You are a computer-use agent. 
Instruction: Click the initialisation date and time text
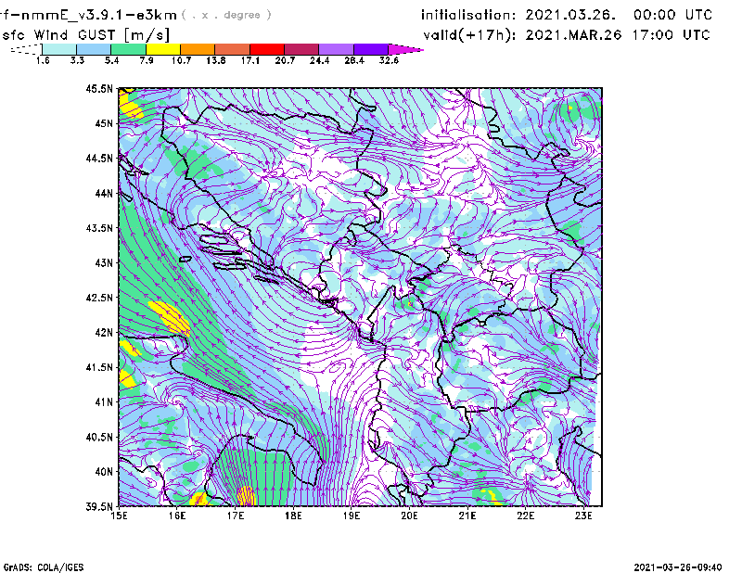(x=567, y=15)
